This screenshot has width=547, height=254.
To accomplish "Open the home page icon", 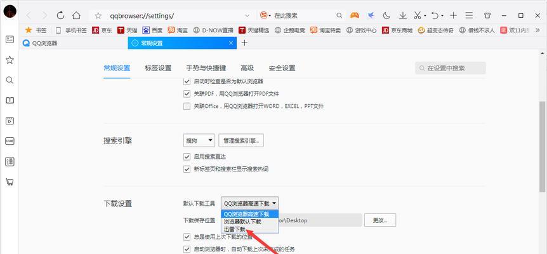I will pyautogui.click(x=76, y=15).
